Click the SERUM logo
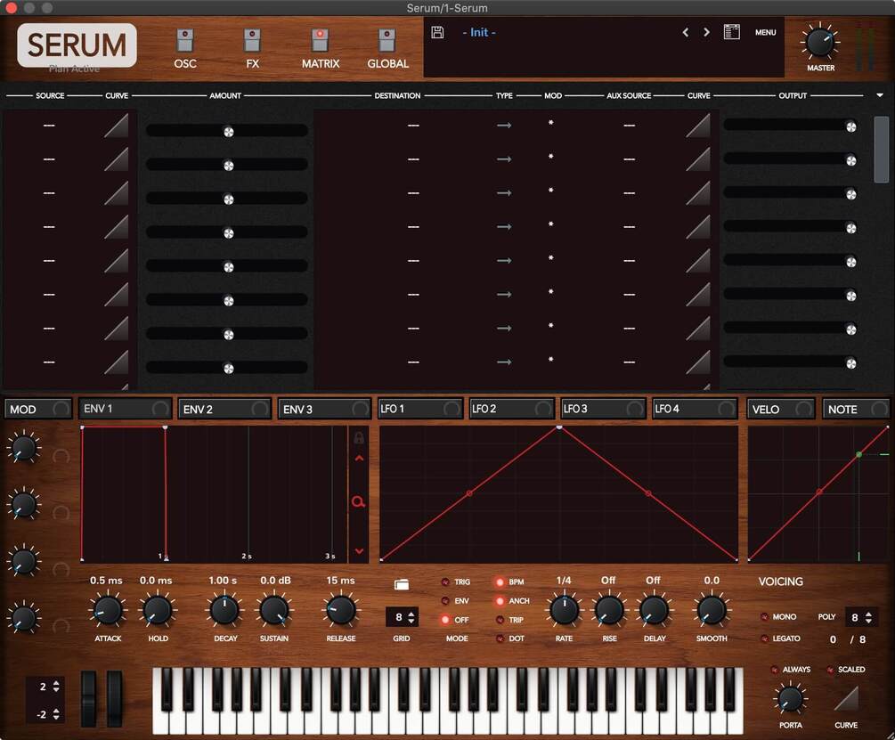This screenshot has width=895, height=740. point(77,45)
